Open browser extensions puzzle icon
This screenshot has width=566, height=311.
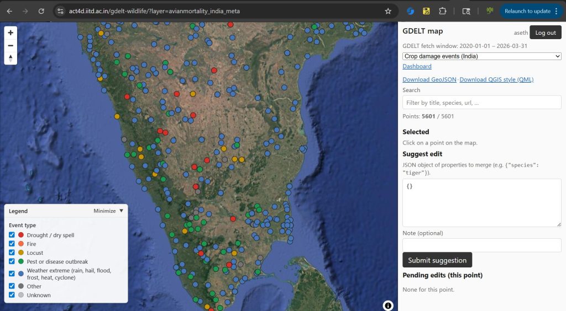[443, 11]
